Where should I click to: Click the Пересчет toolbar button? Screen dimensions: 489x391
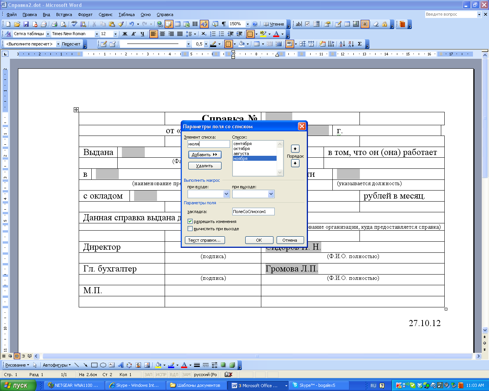(x=71, y=44)
